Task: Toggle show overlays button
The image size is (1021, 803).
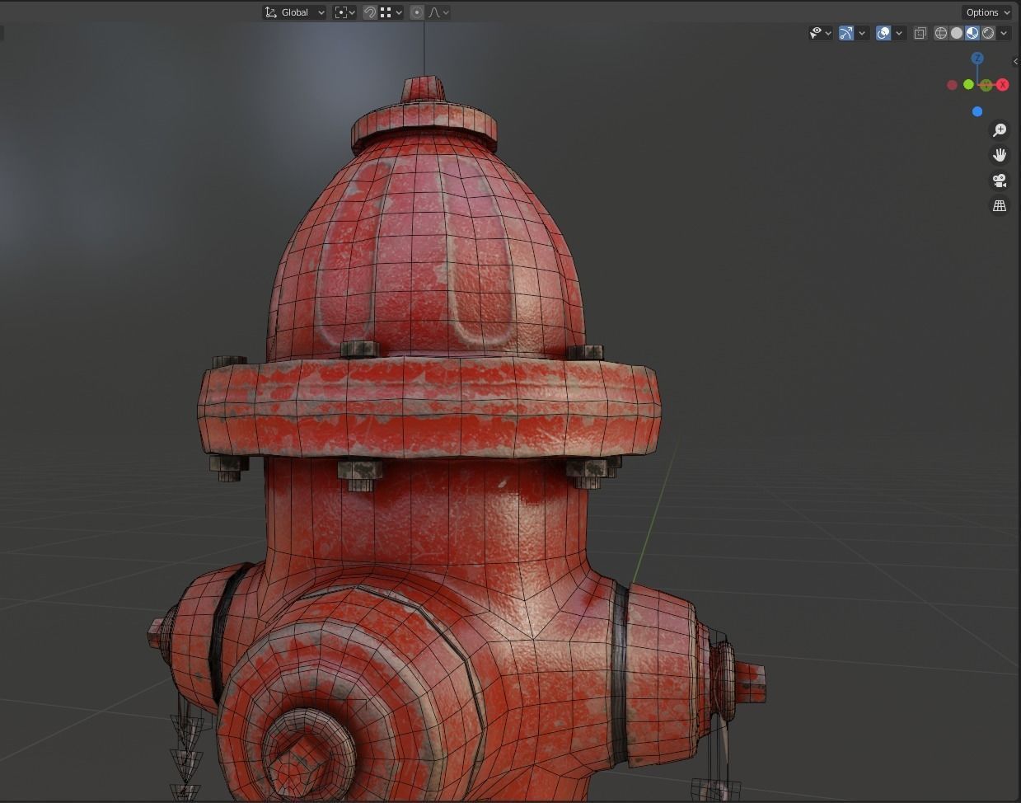Action: pyautogui.click(x=883, y=33)
